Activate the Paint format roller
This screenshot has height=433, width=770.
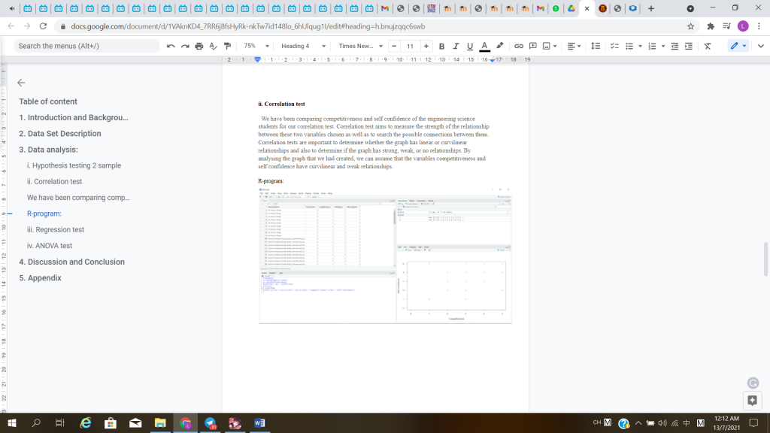click(x=227, y=46)
